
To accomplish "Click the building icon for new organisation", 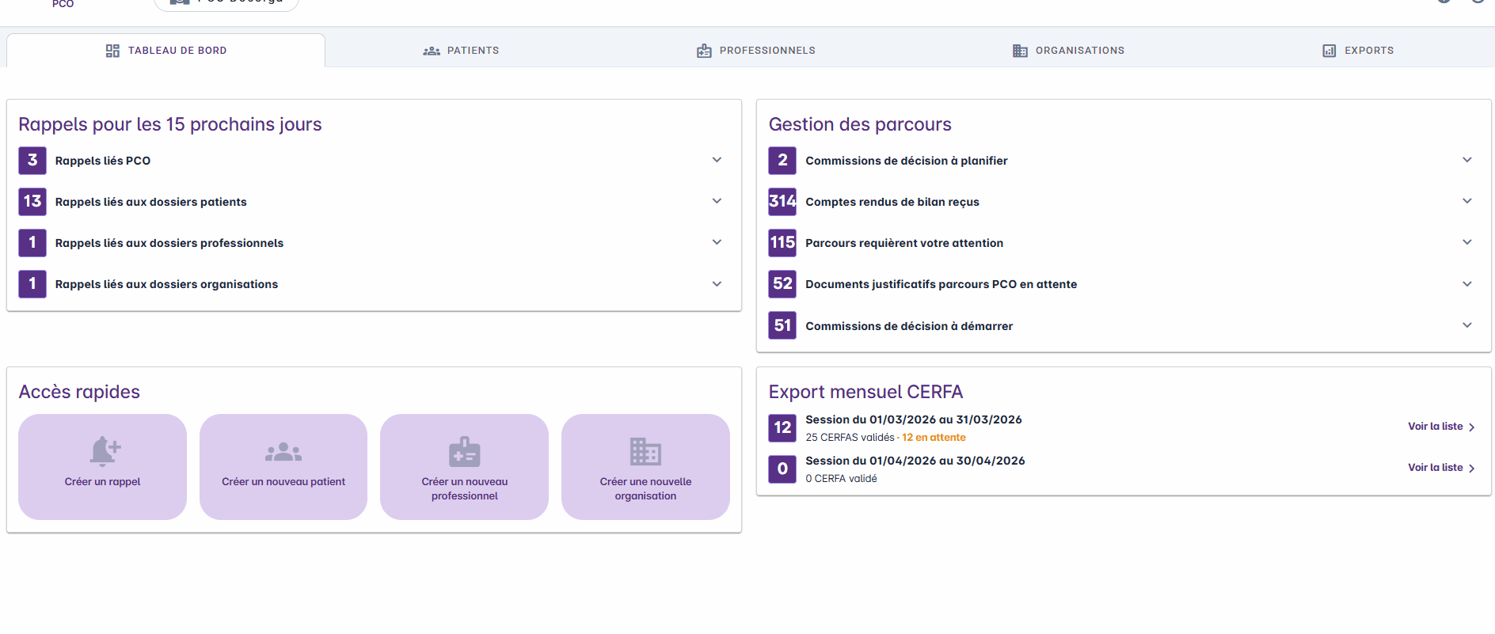I will [645, 452].
